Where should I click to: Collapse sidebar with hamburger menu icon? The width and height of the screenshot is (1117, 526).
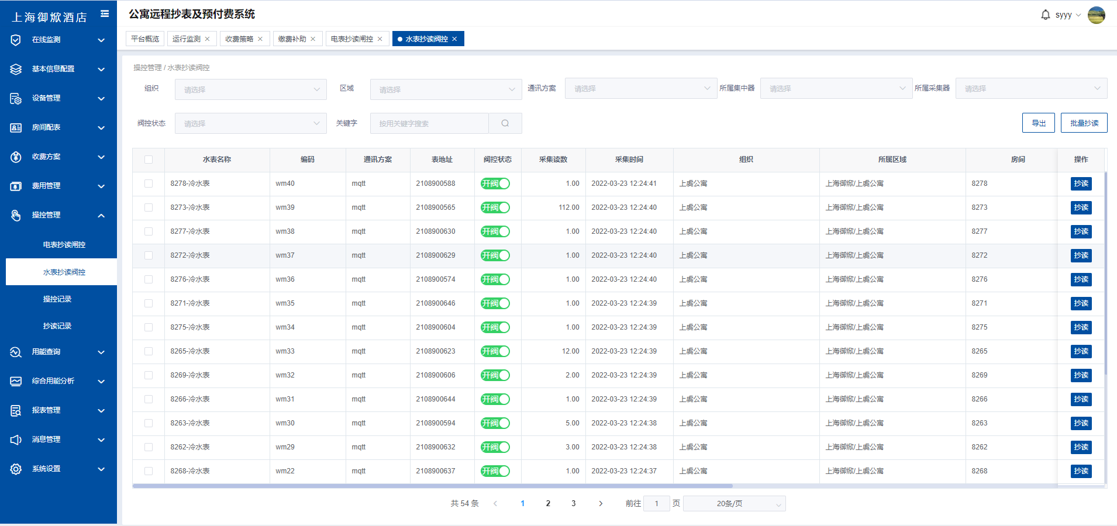(105, 13)
